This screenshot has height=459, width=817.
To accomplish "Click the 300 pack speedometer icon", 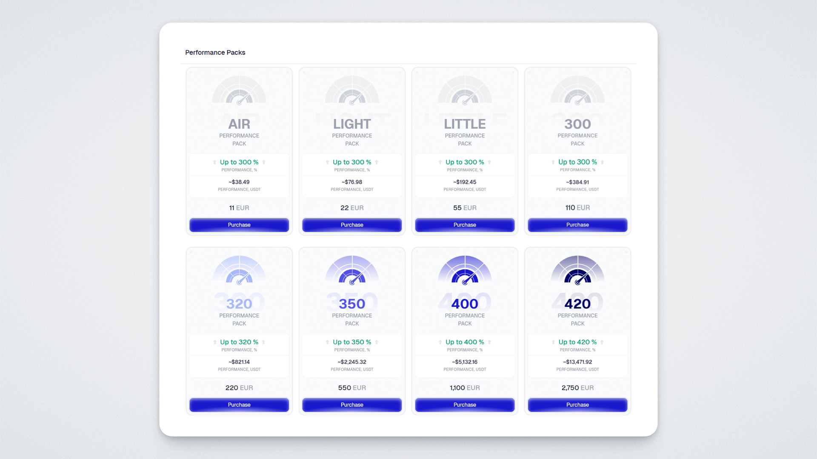I will coord(577,91).
